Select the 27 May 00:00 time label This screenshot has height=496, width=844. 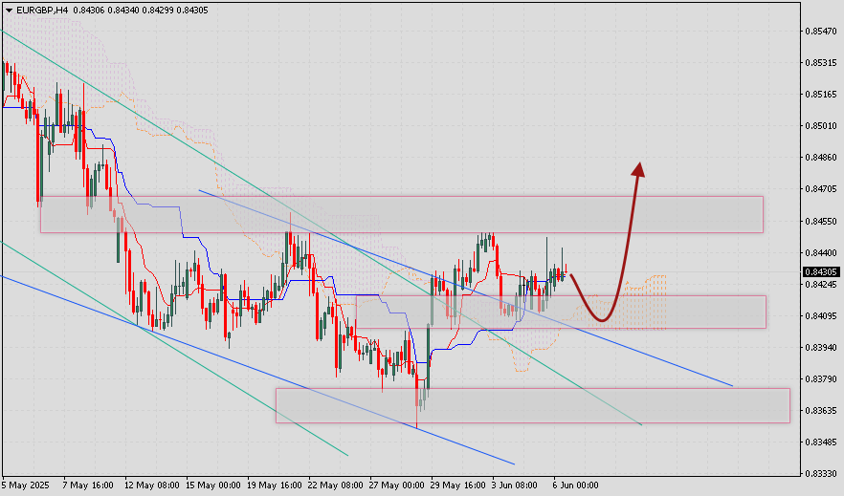point(397,485)
